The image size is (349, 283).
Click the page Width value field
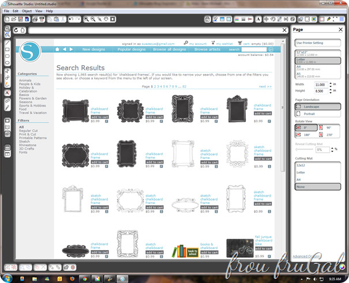(321, 85)
